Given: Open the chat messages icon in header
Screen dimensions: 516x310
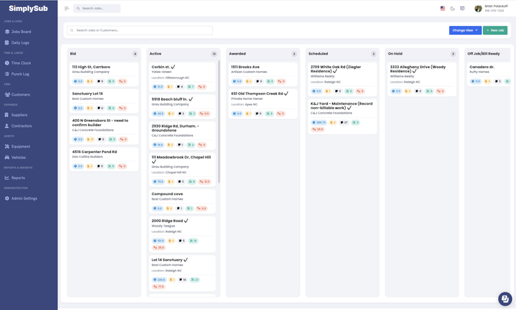Looking at the screenshot, I should click(462, 8).
